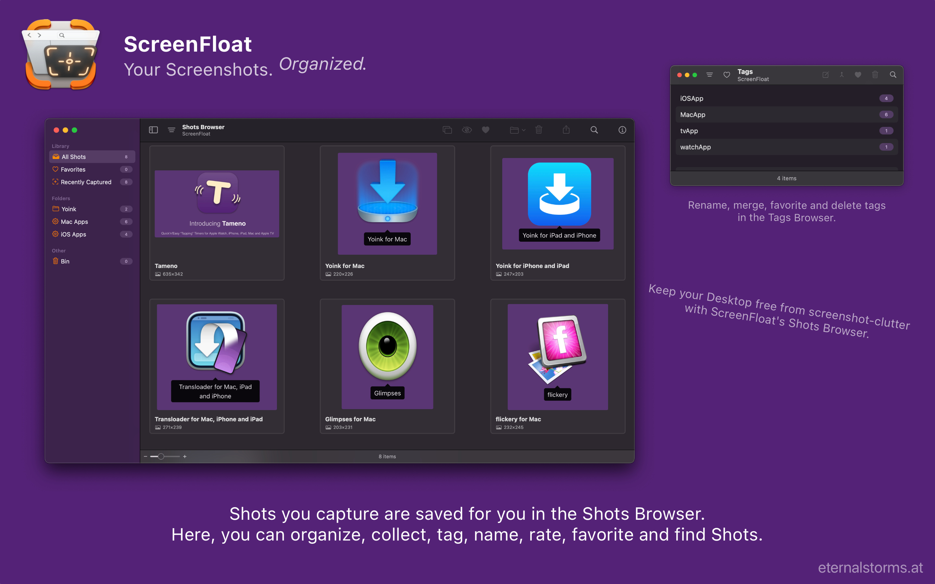Decrease thumbnail size with minus button
The width and height of the screenshot is (935, 584).
pyautogui.click(x=145, y=456)
